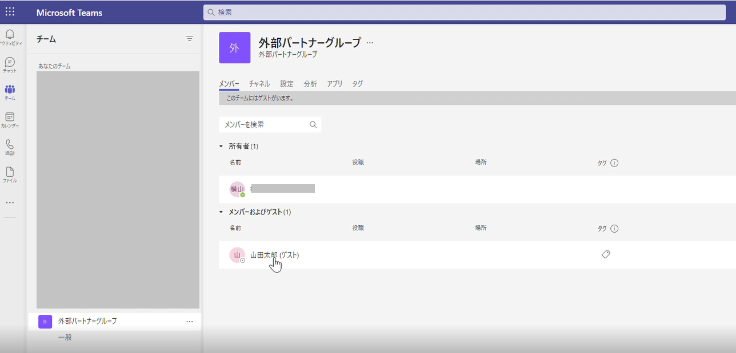Open more options next to team title
This screenshot has width=736, height=353.
[370, 42]
